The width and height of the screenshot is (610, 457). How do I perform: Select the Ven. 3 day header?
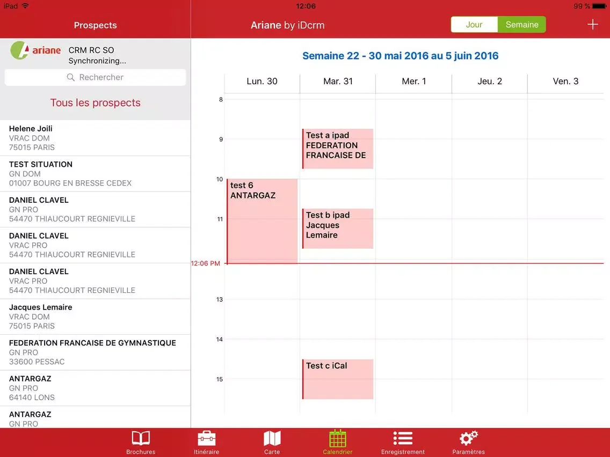565,81
